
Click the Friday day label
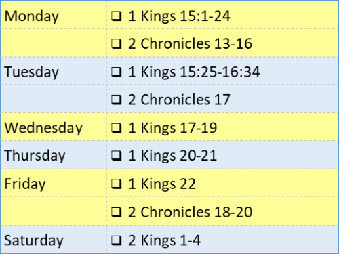coord(25,184)
